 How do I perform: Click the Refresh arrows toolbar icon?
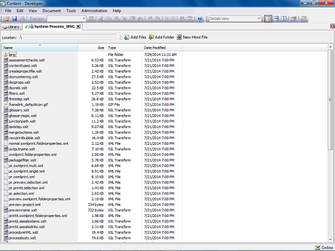click(304, 19)
